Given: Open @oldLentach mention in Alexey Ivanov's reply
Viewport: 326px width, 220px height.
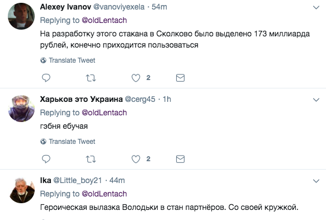Looking at the screenshot, I should pyautogui.click(x=104, y=20).
